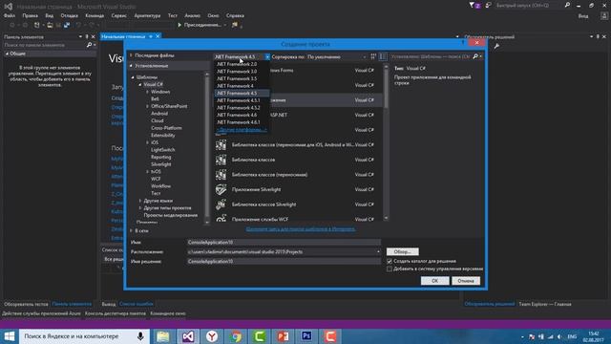This screenshot has width=611, height=344.
Task: Click the OK button in dialog
Action: coord(435,281)
